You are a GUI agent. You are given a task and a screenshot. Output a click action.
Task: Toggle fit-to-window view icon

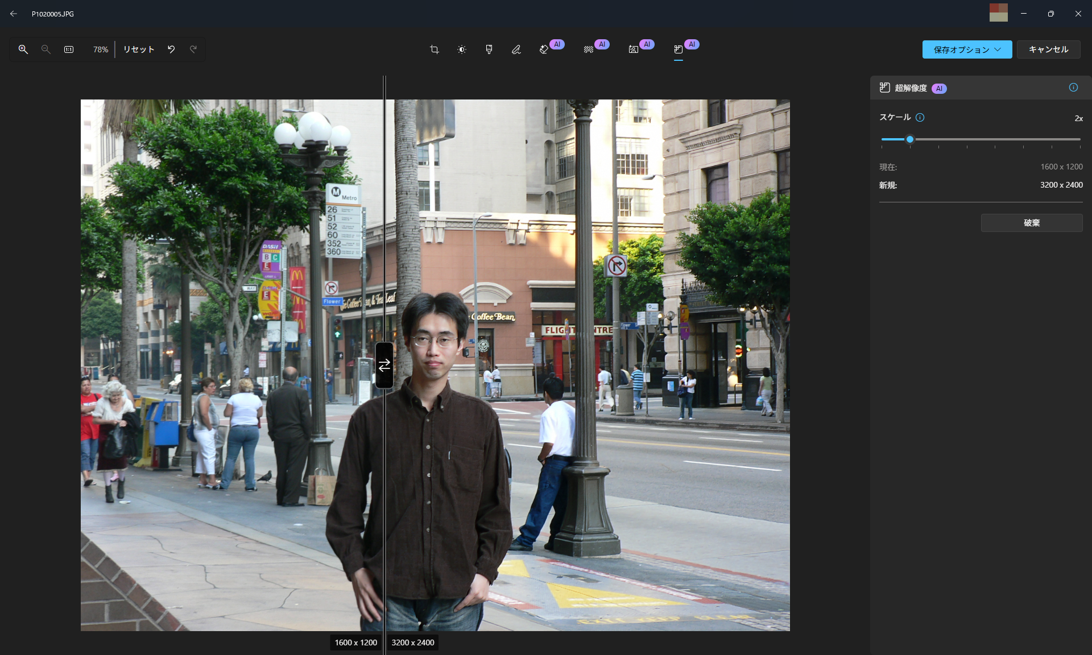(69, 49)
